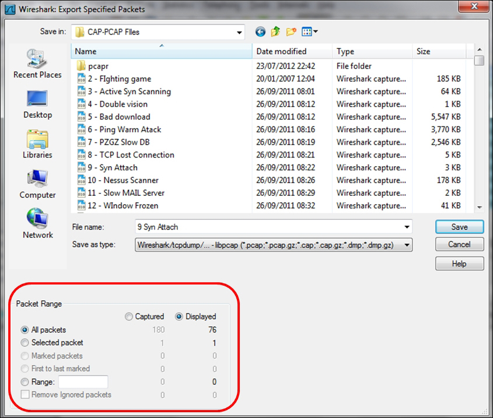Viewport: 493px width, 418px height.
Task: Sort files by Size column
Action: 439,51
